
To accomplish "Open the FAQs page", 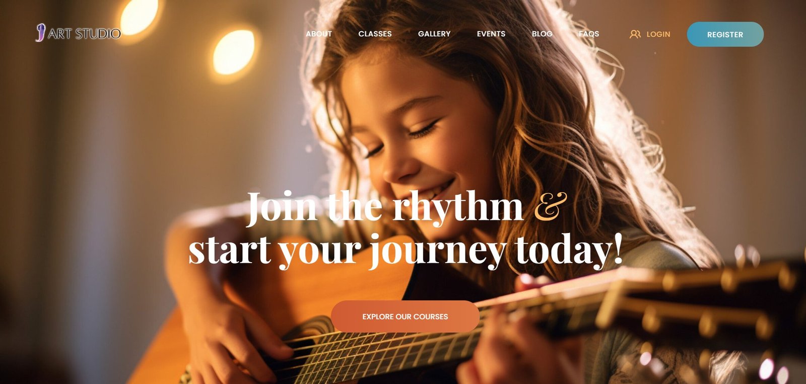I will click(589, 34).
